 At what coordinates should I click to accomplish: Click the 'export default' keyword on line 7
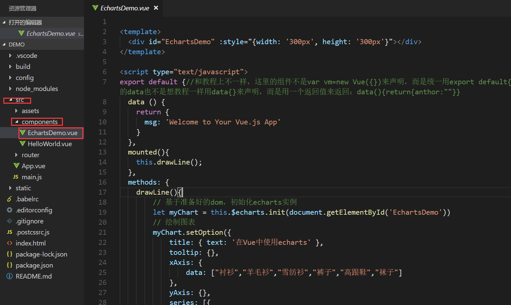pyautogui.click(x=149, y=82)
